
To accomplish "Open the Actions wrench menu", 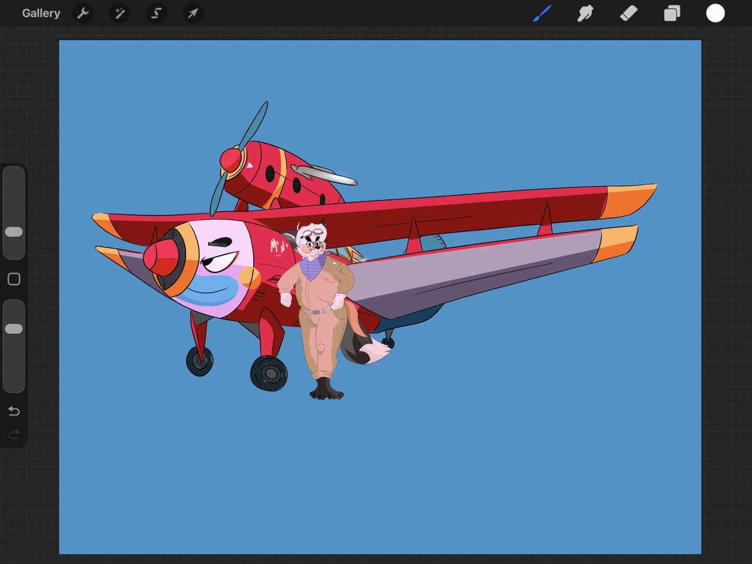I will pos(83,13).
